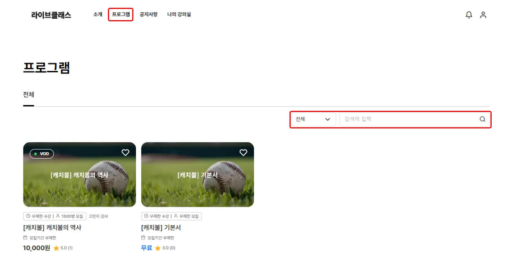Viewport: 523px width, 280px height.
Task: Click the chevron arrow beside 전체 filter
Action: (x=328, y=119)
